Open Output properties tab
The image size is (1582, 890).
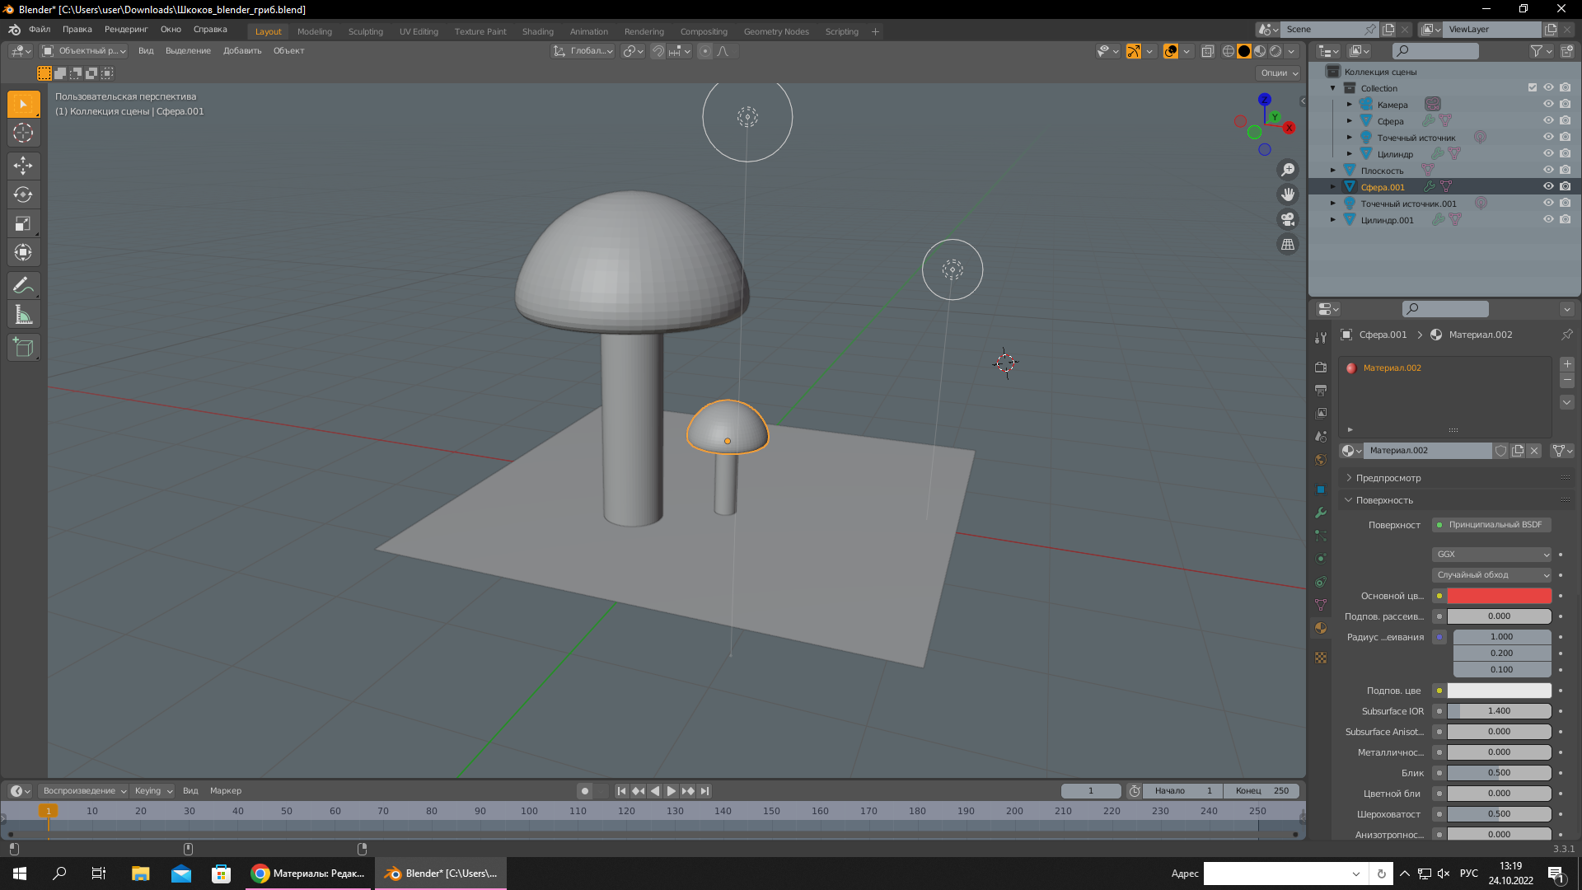pos(1321,390)
